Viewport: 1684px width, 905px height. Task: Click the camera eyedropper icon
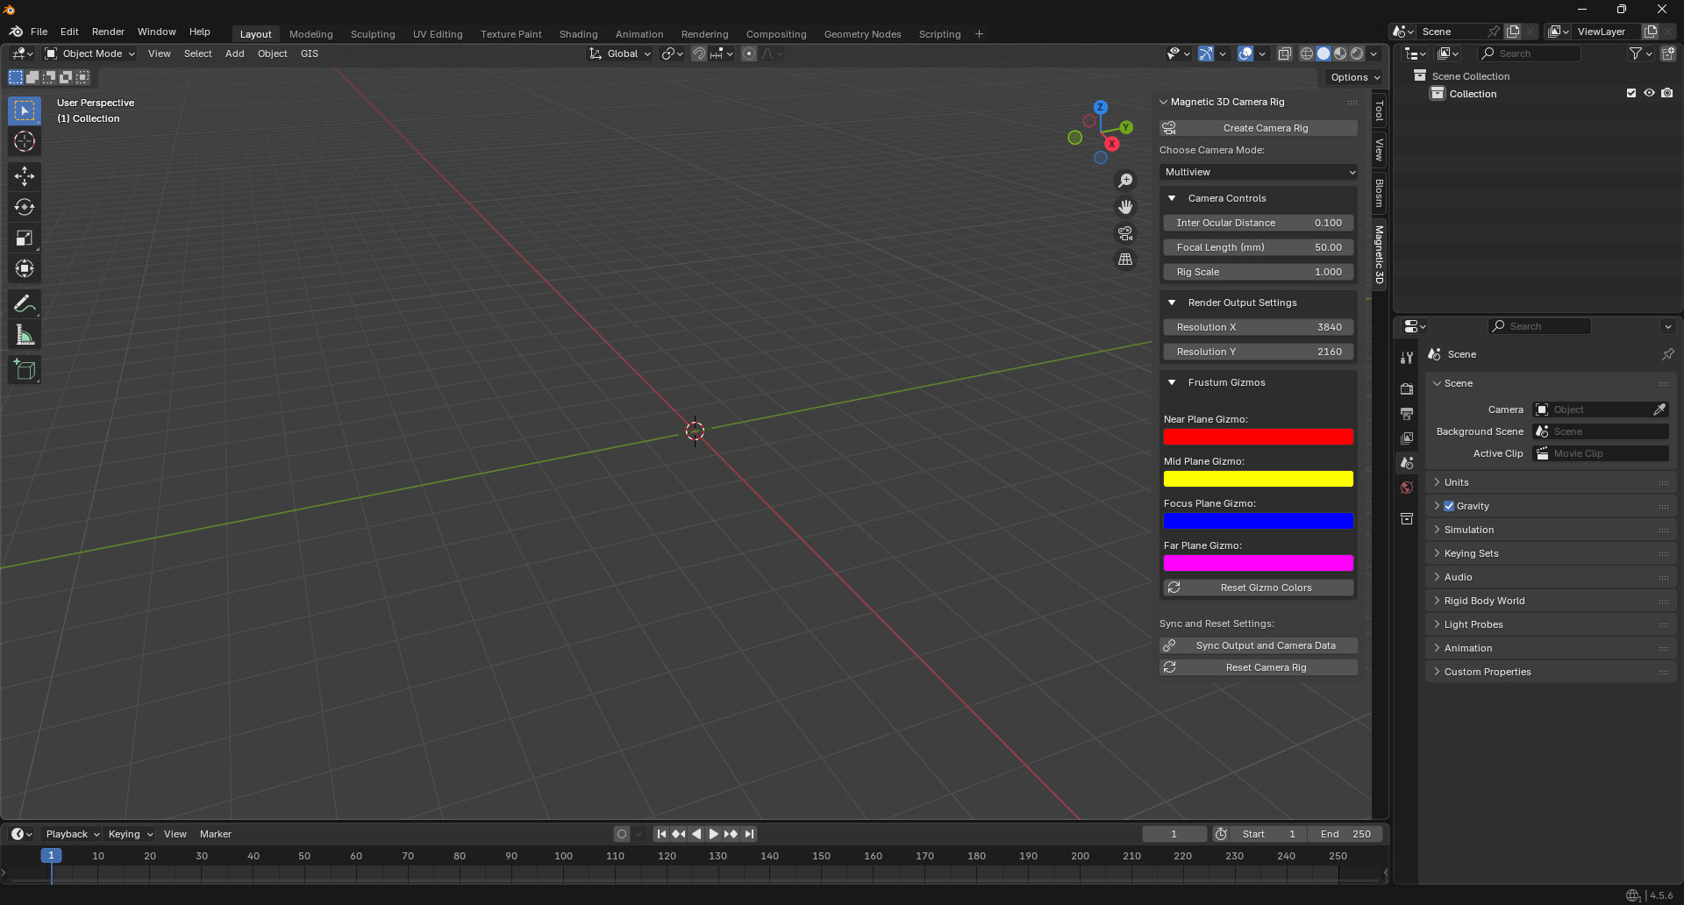[1659, 410]
